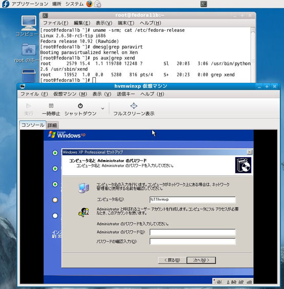Click the Windows XP logo in setup
284x289 pixels.
(67, 135)
